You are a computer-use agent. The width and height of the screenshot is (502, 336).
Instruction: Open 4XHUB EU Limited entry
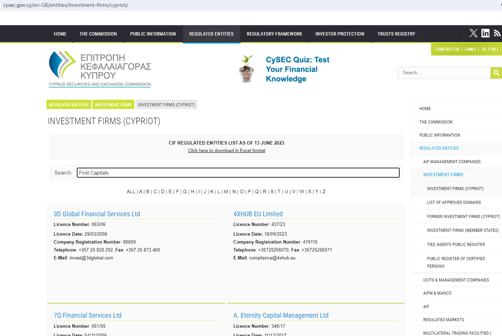(x=258, y=214)
